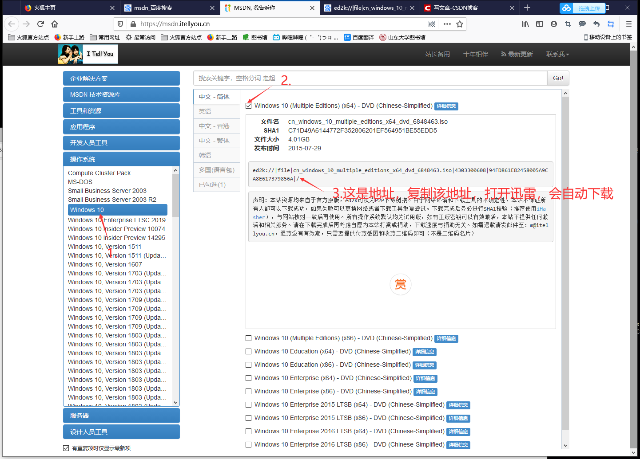Open the Firefox account avatar icon
Viewport: 640px width, 459px height.
click(554, 24)
